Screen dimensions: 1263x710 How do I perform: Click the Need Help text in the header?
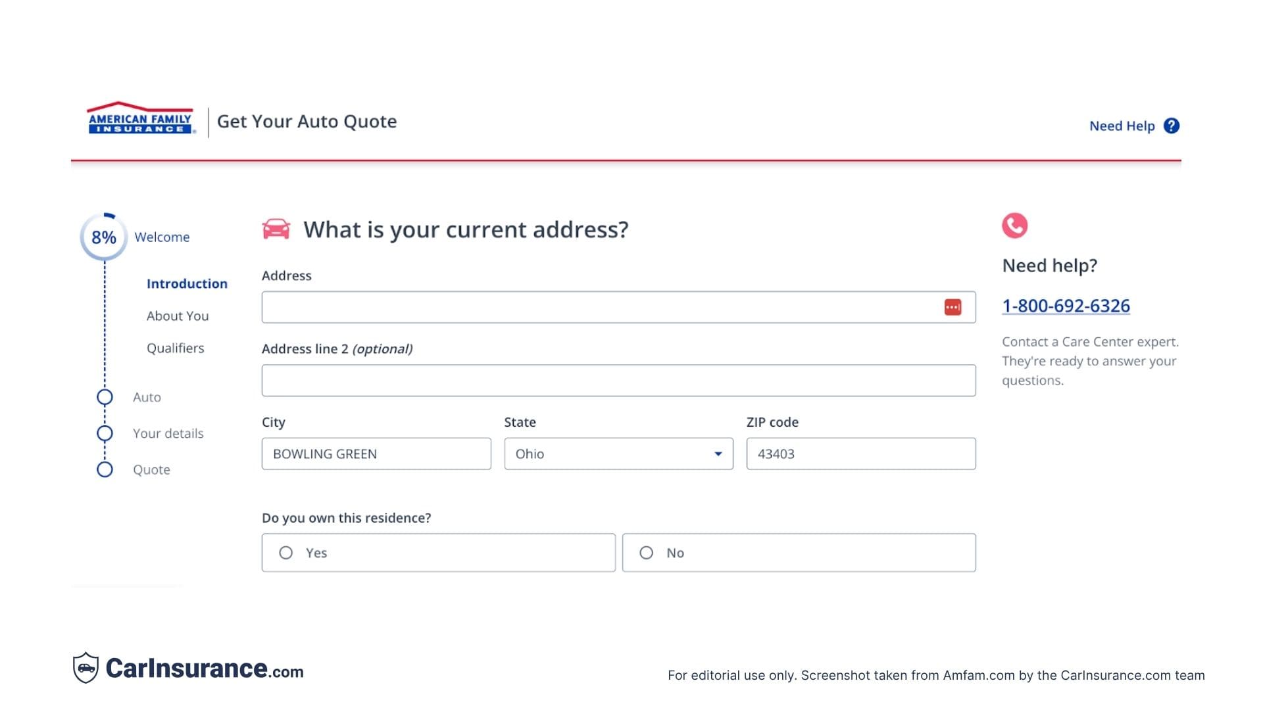(x=1122, y=125)
